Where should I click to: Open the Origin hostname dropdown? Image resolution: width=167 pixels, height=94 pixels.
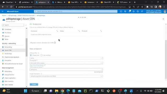(66, 76)
